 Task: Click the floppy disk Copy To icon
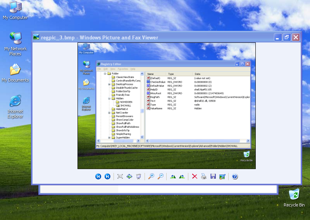213,176
